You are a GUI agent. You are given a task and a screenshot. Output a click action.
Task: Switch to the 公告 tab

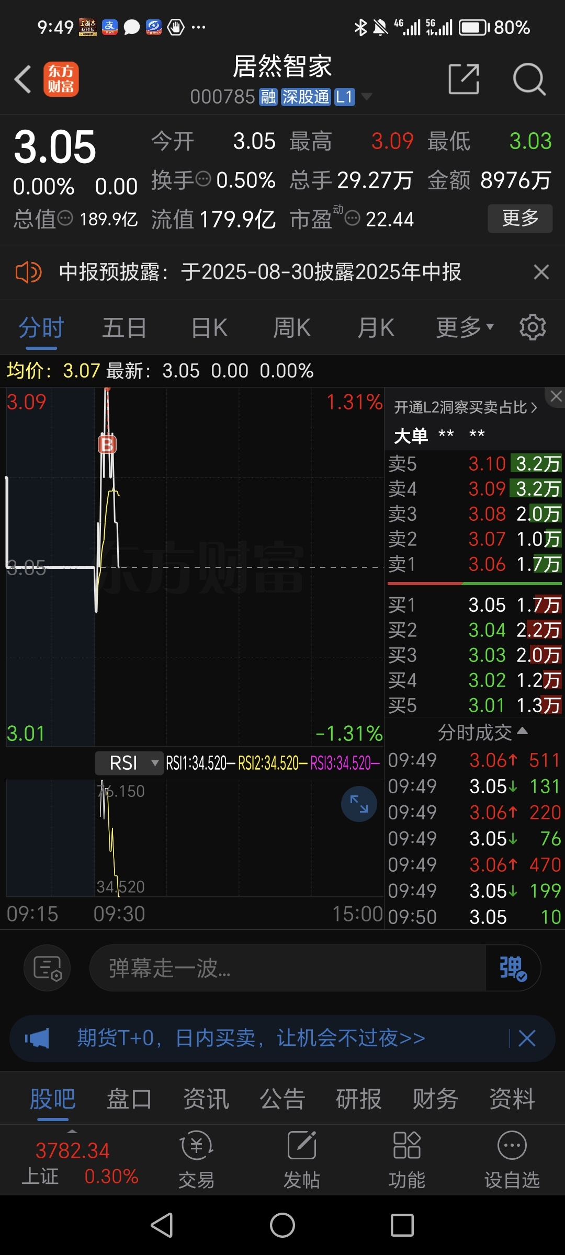click(282, 1099)
